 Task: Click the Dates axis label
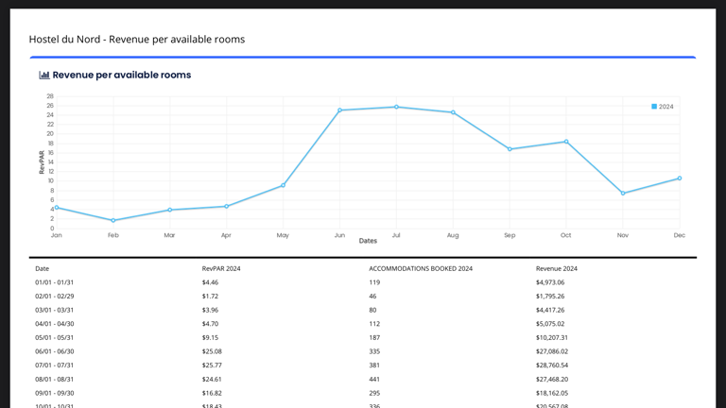(368, 241)
